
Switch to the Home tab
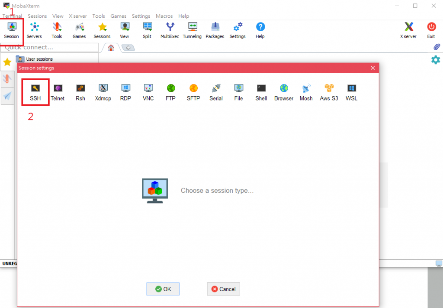tap(111, 48)
